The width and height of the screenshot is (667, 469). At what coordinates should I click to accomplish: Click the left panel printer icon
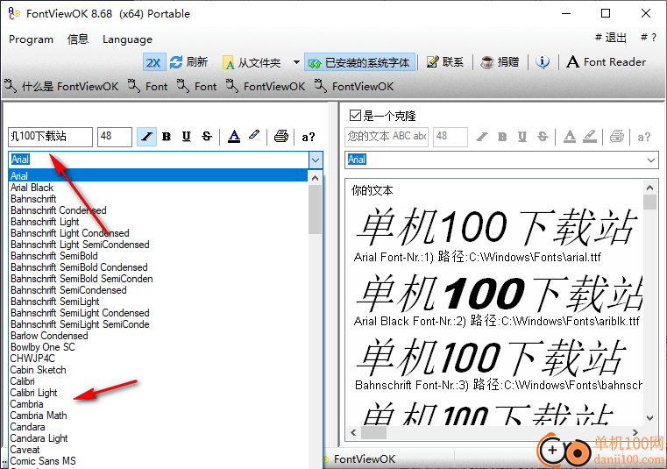(x=281, y=137)
